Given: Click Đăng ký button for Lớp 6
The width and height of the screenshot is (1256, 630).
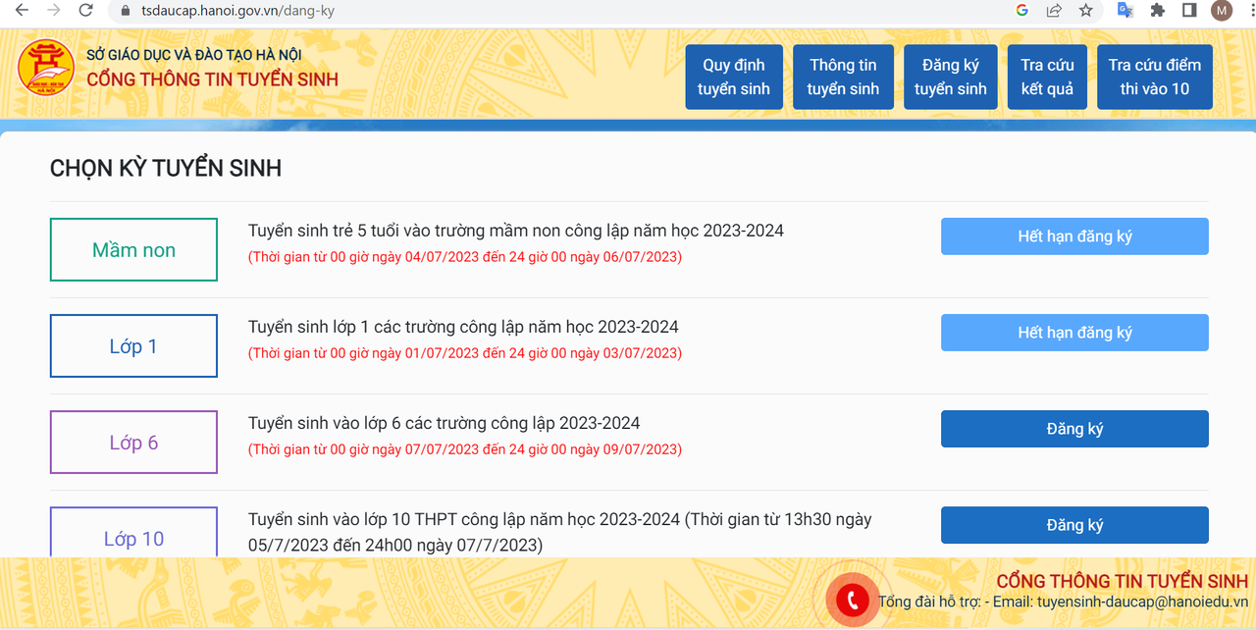Looking at the screenshot, I should [x=1074, y=429].
